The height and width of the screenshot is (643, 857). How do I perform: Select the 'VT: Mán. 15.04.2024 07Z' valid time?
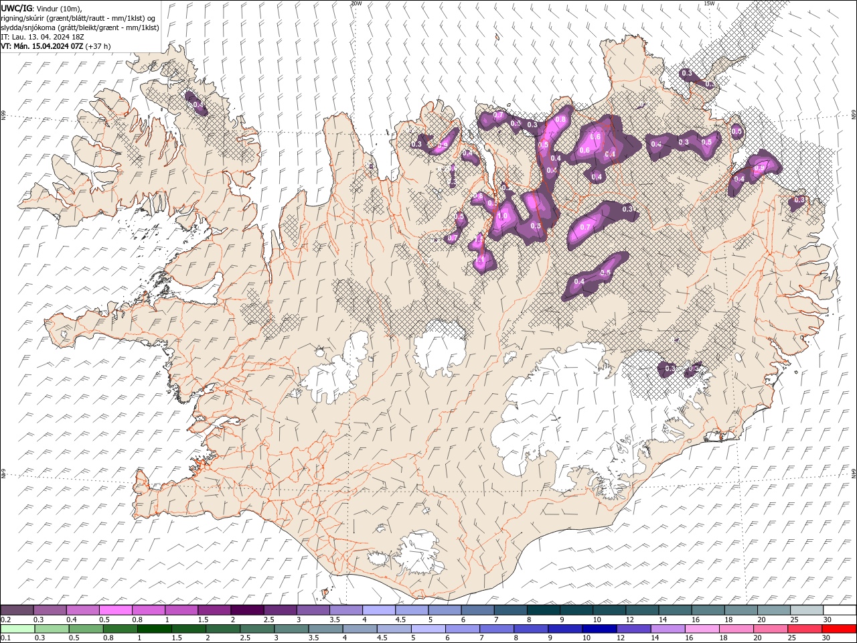coord(42,46)
